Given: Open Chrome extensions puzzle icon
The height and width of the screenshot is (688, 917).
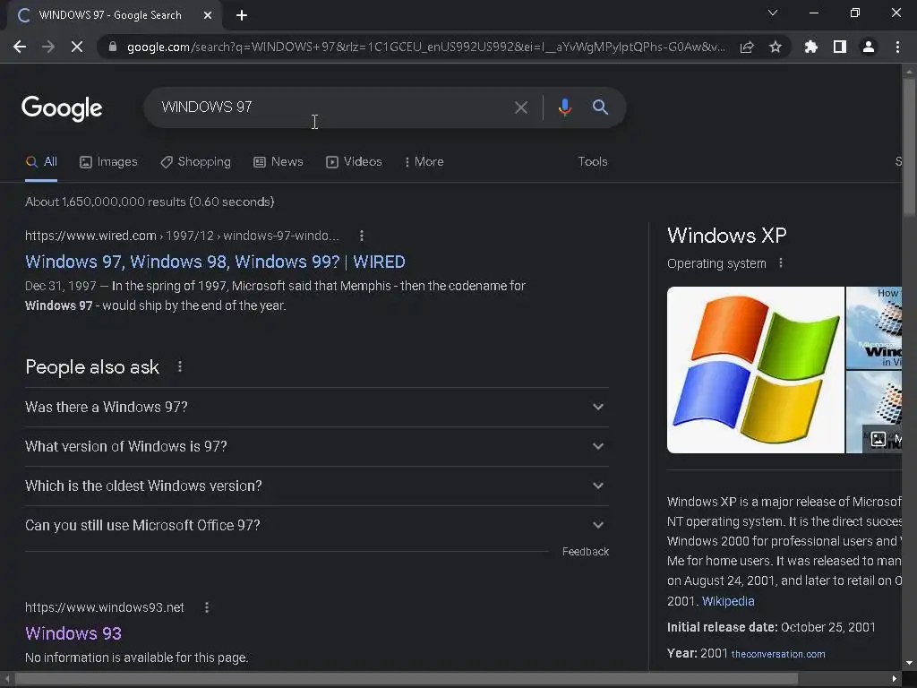Looking at the screenshot, I should [x=811, y=47].
